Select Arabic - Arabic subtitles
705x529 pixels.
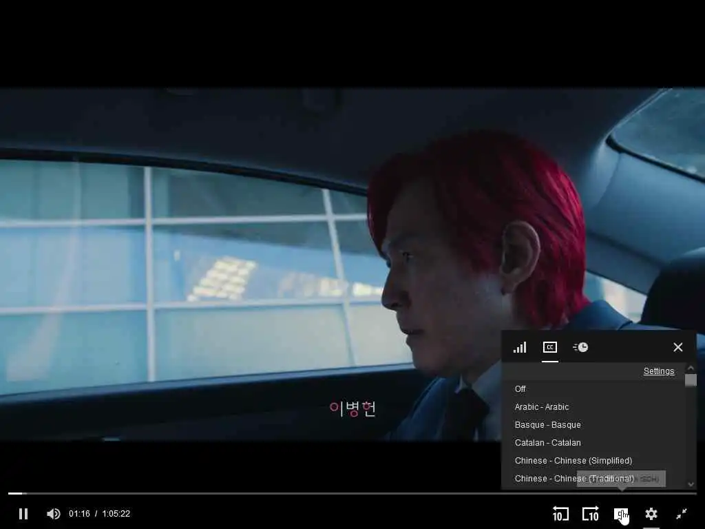[x=593, y=407]
